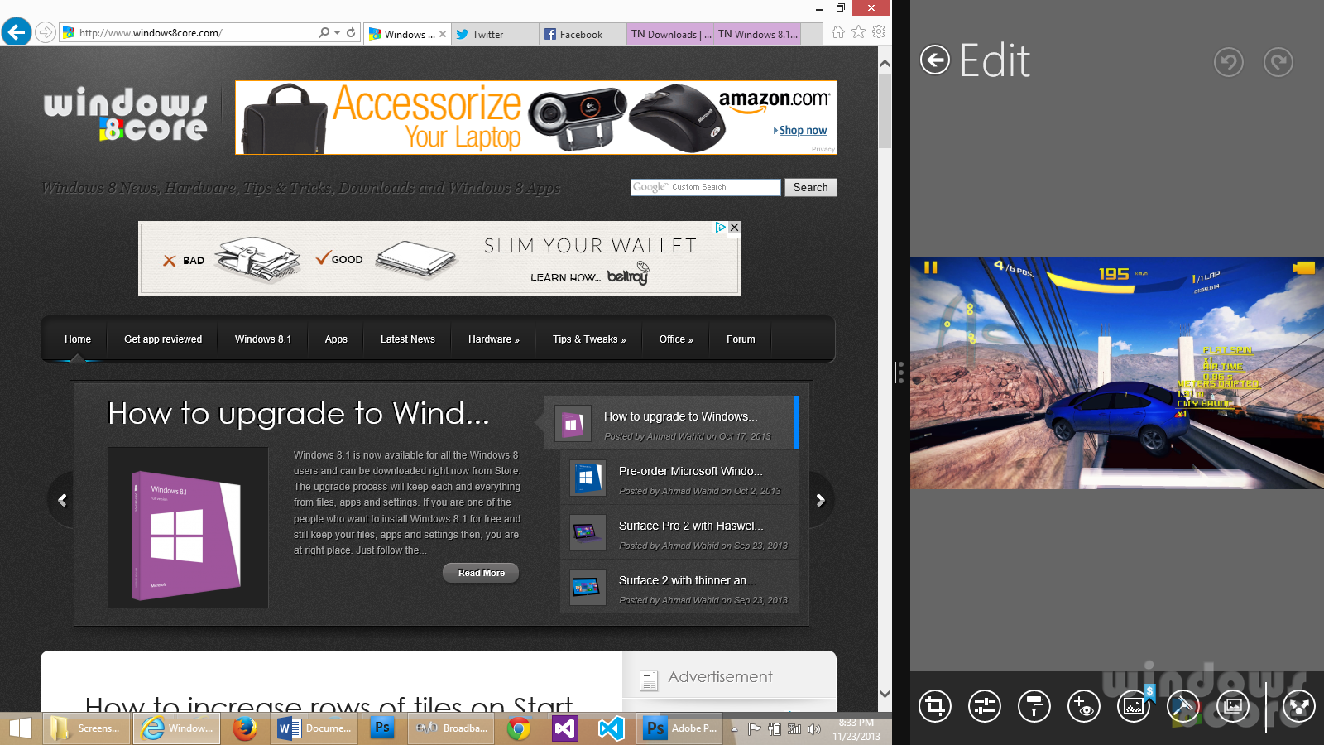Viewport: 1324px width, 745px height.
Task: Switch to the Facebook tab
Action: pos(581,34)
